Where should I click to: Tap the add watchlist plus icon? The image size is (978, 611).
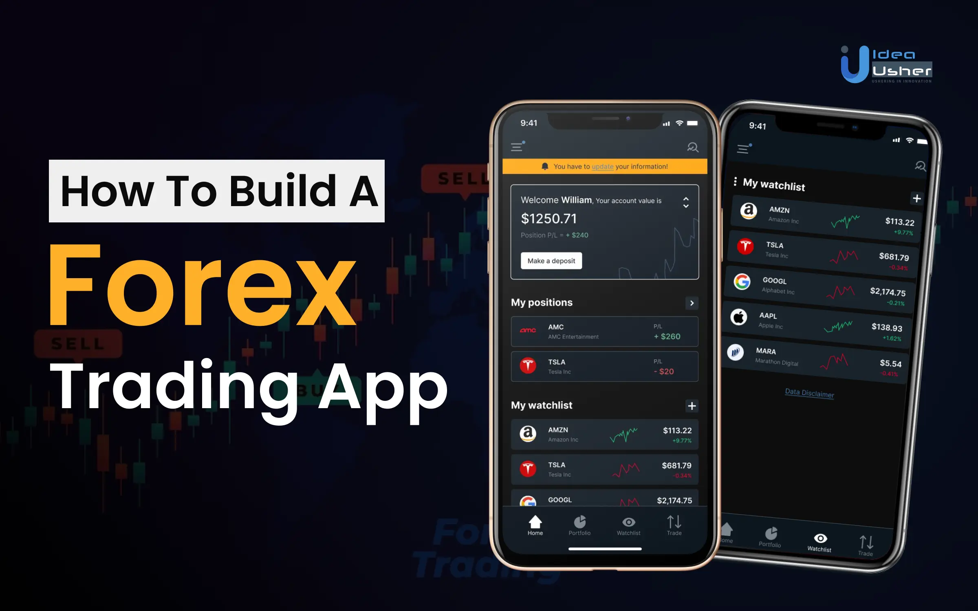pyautogui.click(x=692, y=405)
